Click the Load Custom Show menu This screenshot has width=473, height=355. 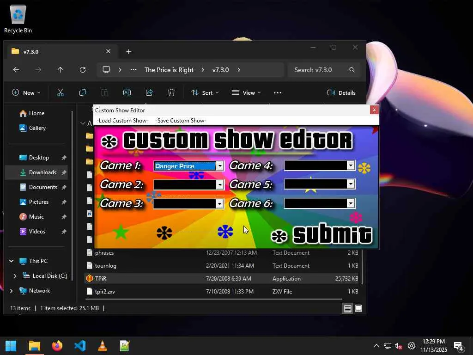pos(122,121)
